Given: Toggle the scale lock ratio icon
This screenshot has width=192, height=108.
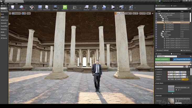Looking at the screenshot, I should point(187,77).
